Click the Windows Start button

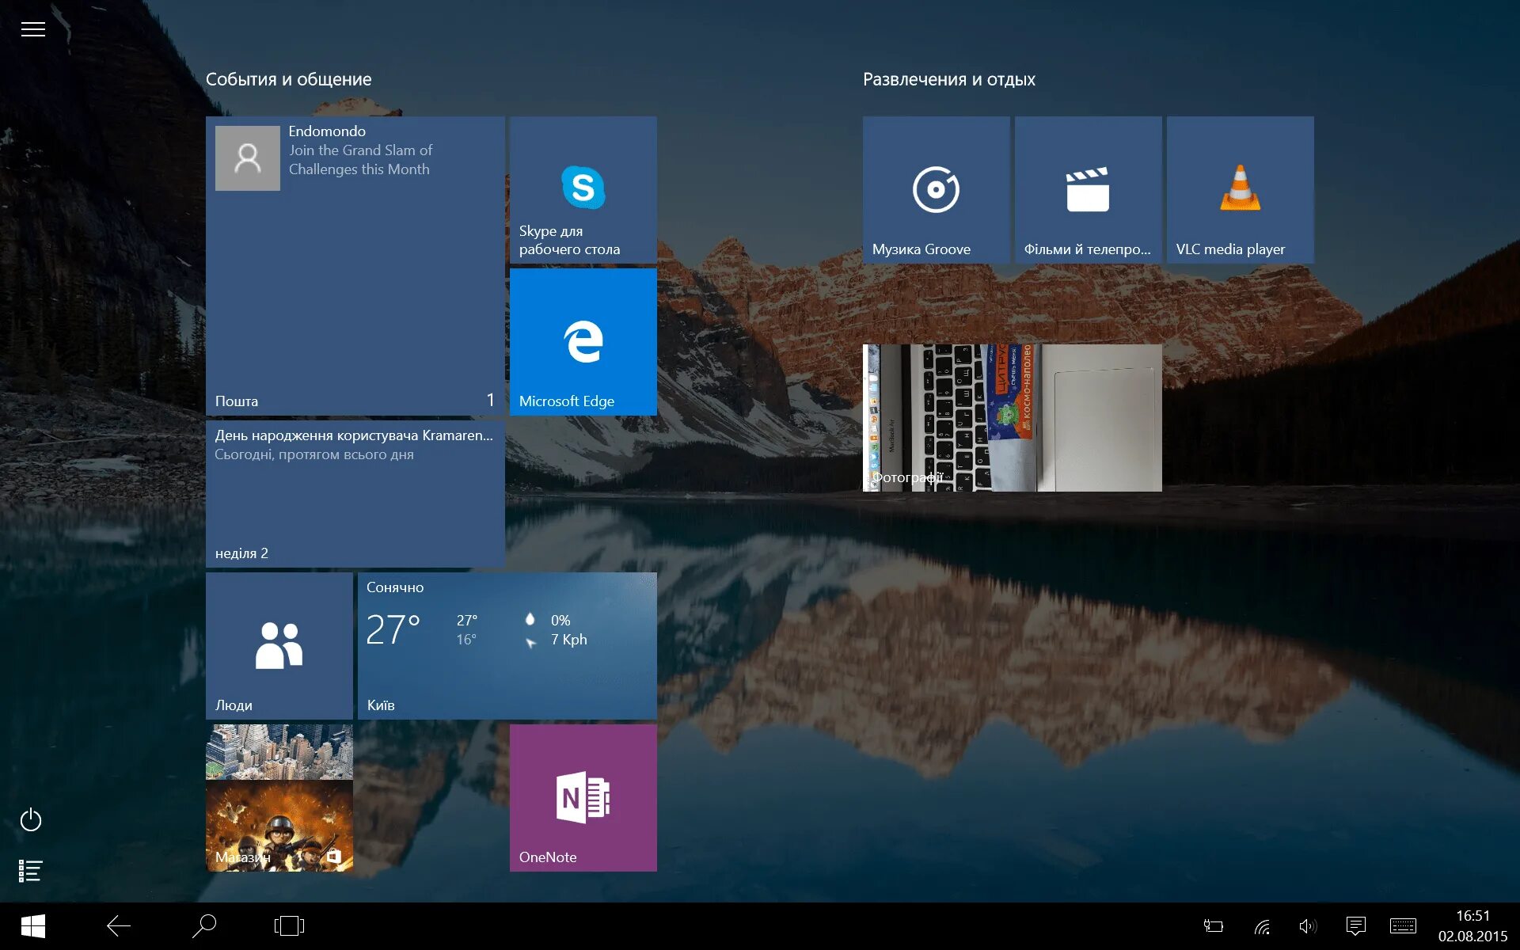32,925
